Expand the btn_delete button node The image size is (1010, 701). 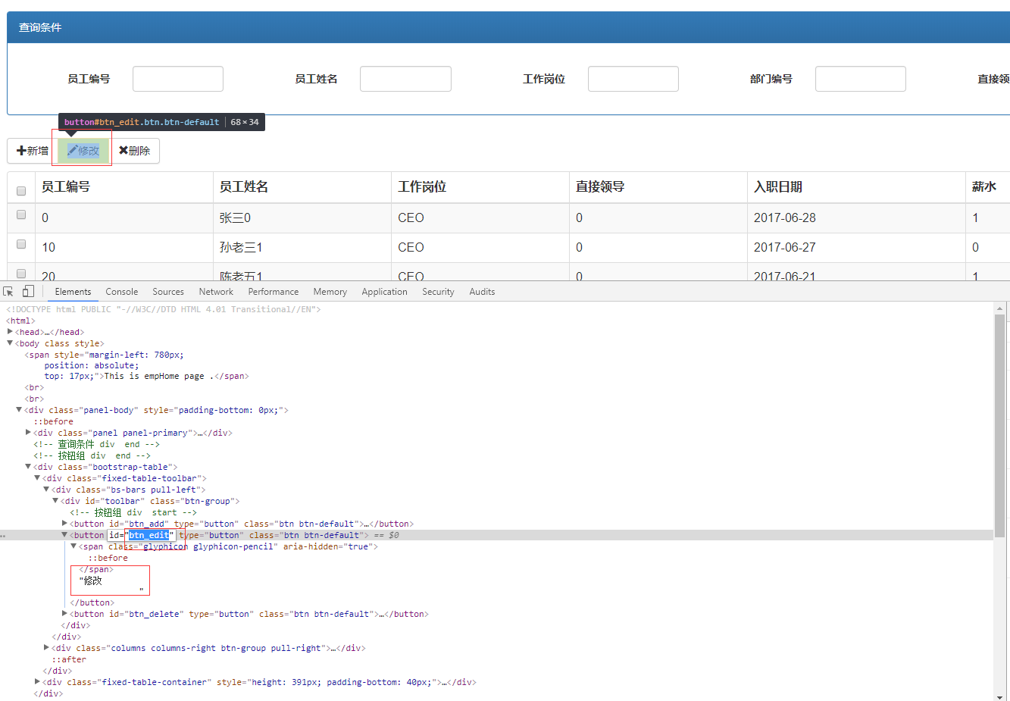64,614
